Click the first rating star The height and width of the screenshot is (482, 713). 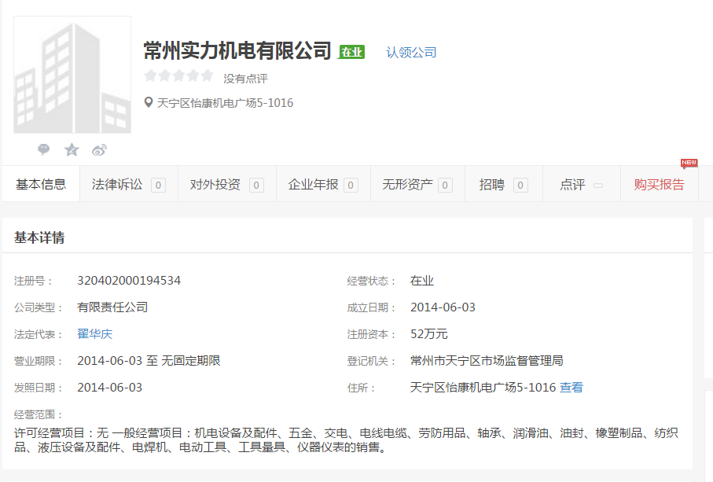tap(150, 76)
